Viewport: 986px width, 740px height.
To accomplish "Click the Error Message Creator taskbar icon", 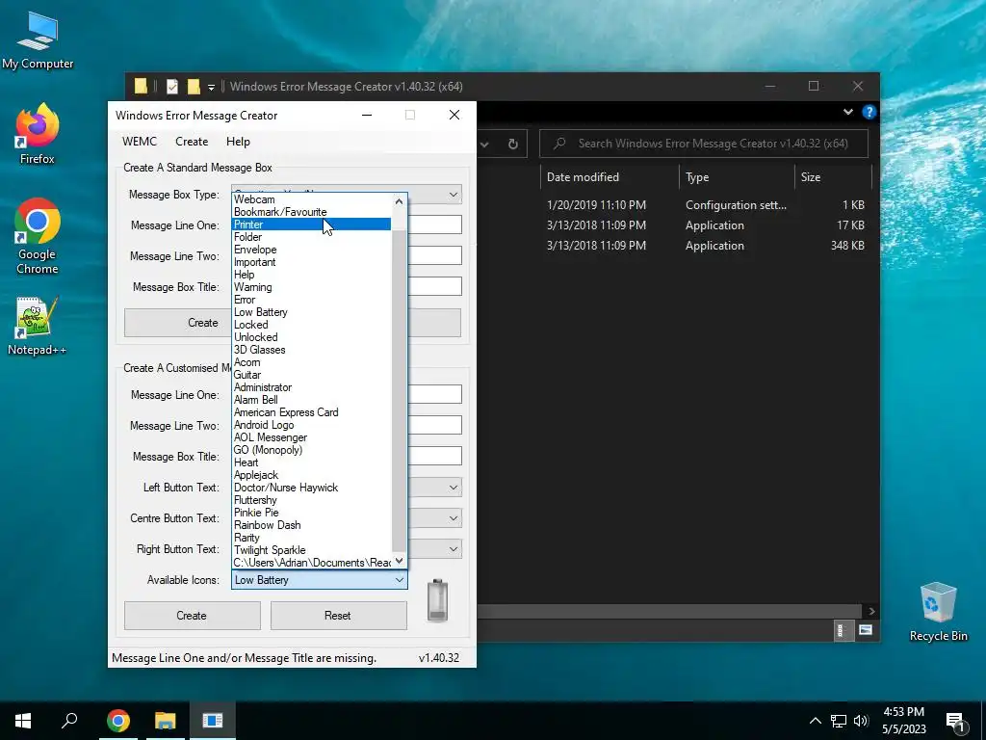I will click(x=213, y=721).
